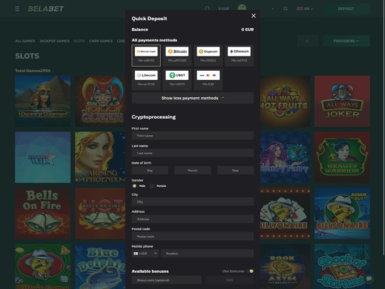This screenshot has height=289, width=385.
Task: Open Billyonaire Bonus Buy thumbnail
Action: coord(343,213)
